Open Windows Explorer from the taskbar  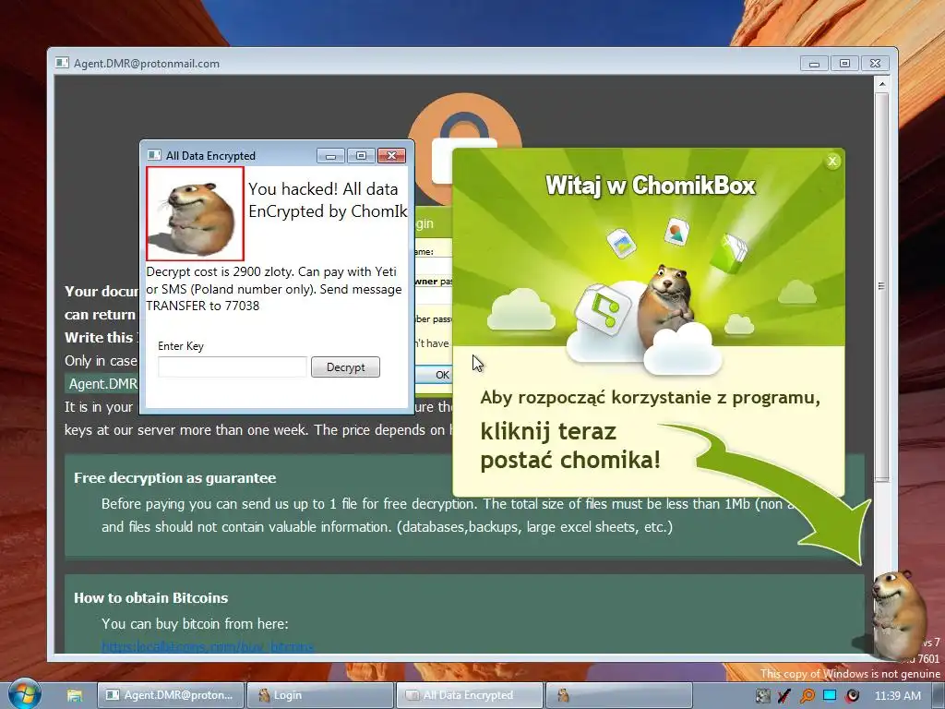(75, 695)
